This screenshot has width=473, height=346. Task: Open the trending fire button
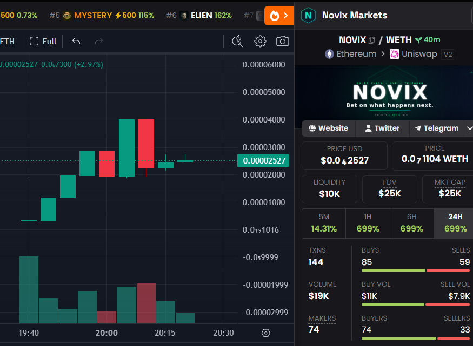pos(279,15)
